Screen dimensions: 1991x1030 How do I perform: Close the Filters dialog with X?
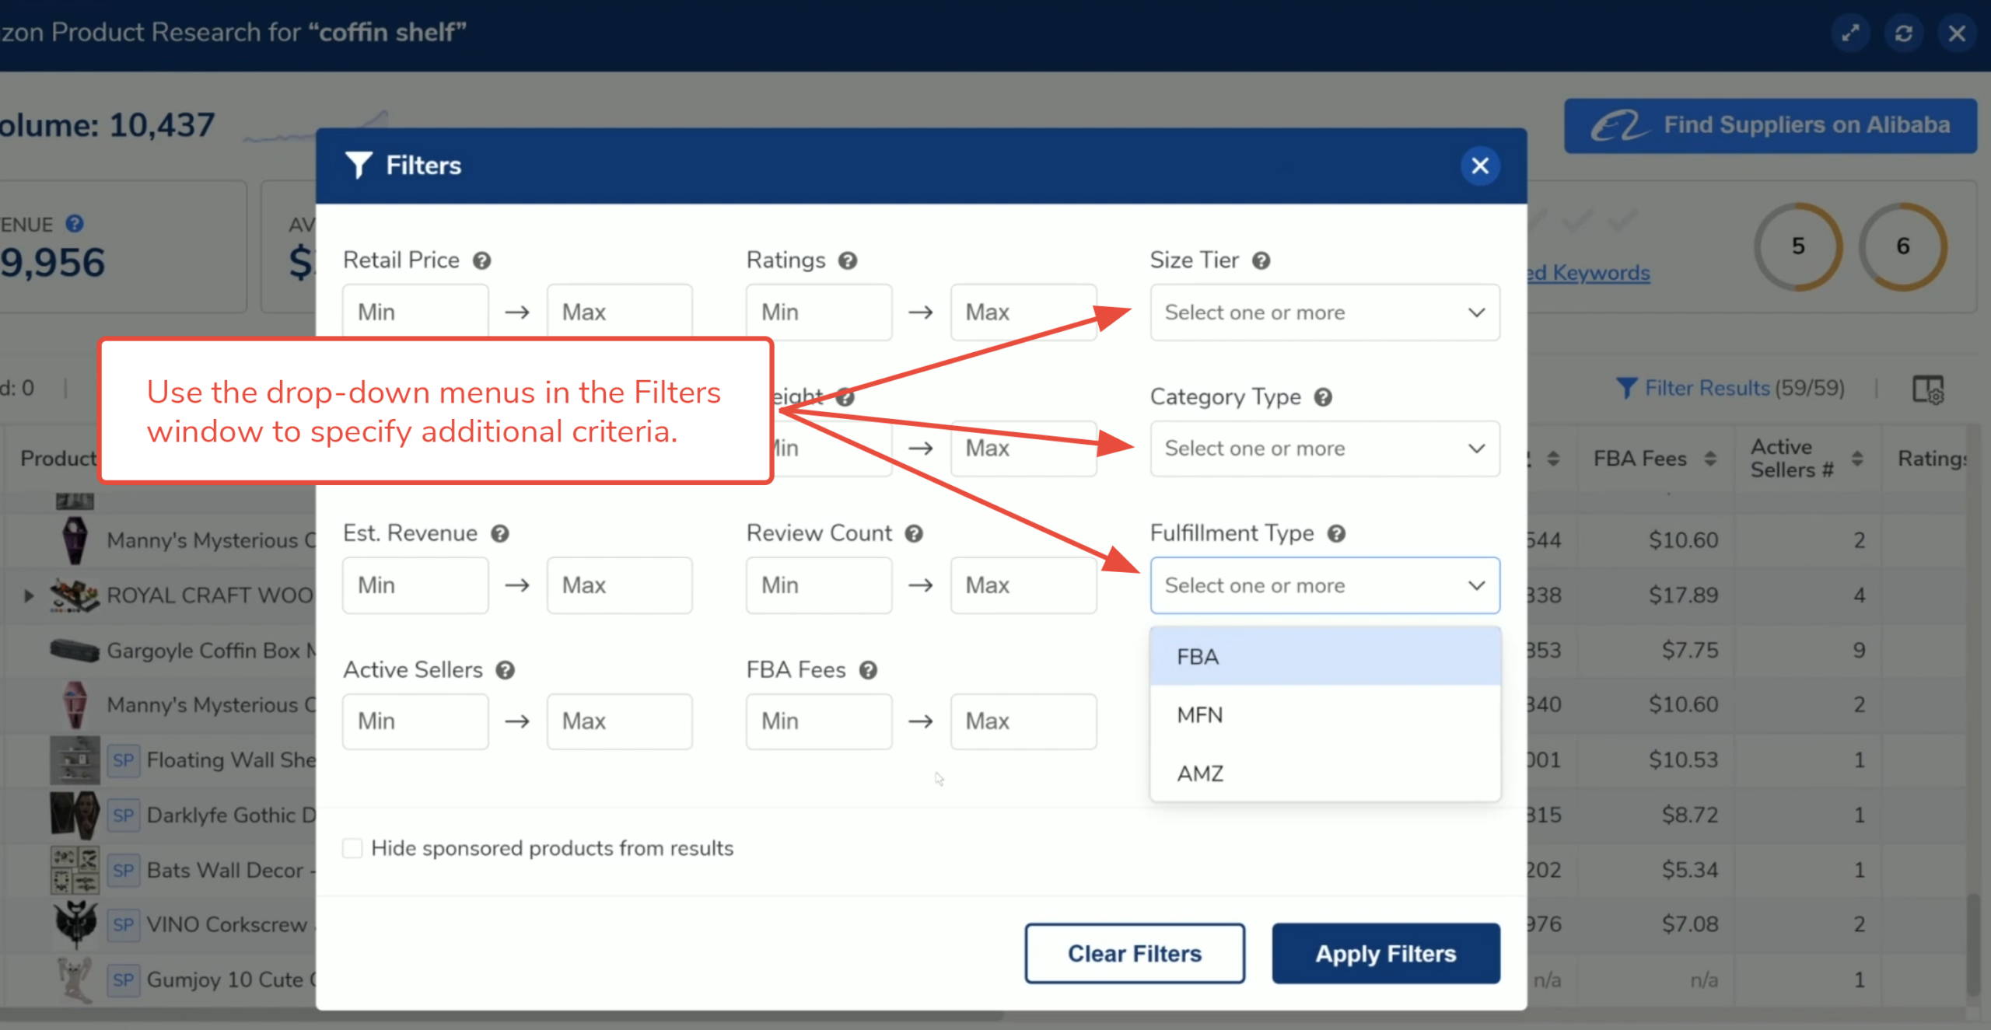[1479, 166]
